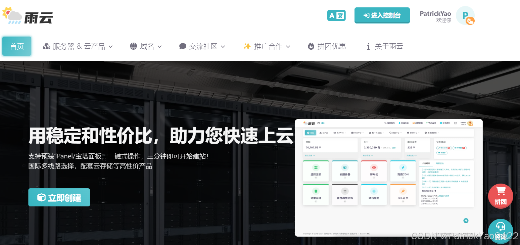Click 云服务器 card in dashboard preview
The height and width of the screenshot is (245, 520).
(345, 170)
